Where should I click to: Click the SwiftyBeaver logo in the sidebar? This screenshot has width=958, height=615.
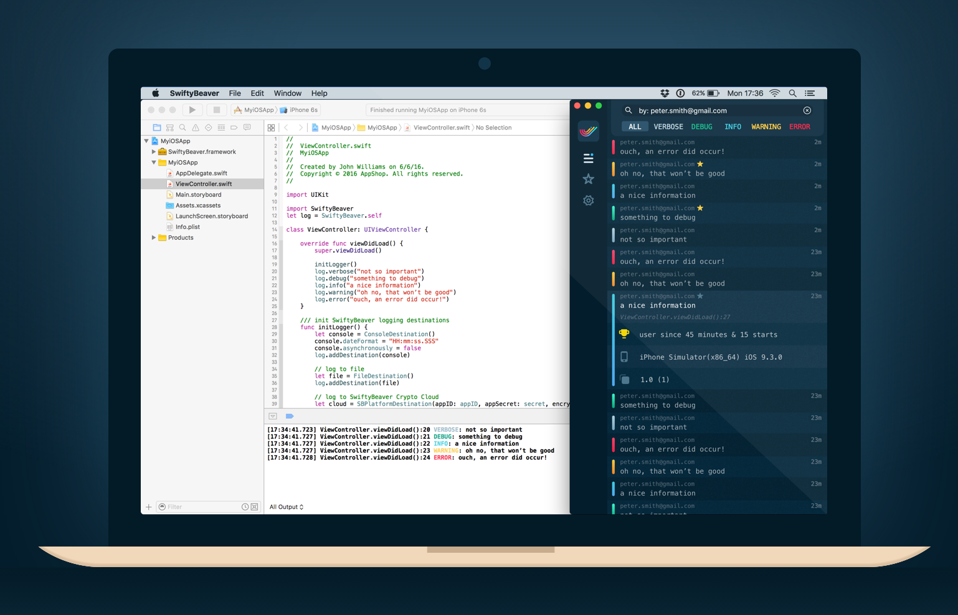click(588, 131)
